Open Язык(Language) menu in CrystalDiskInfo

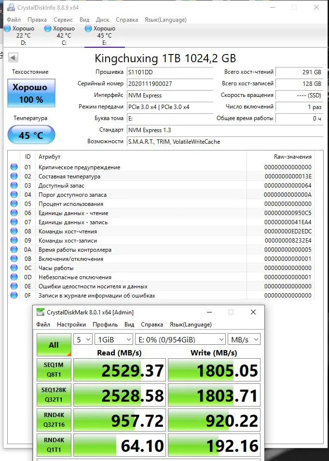pyautogui.click(x=165, y=20)
